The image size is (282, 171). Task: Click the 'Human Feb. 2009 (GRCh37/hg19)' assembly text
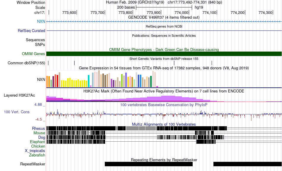tap(135, 2)
